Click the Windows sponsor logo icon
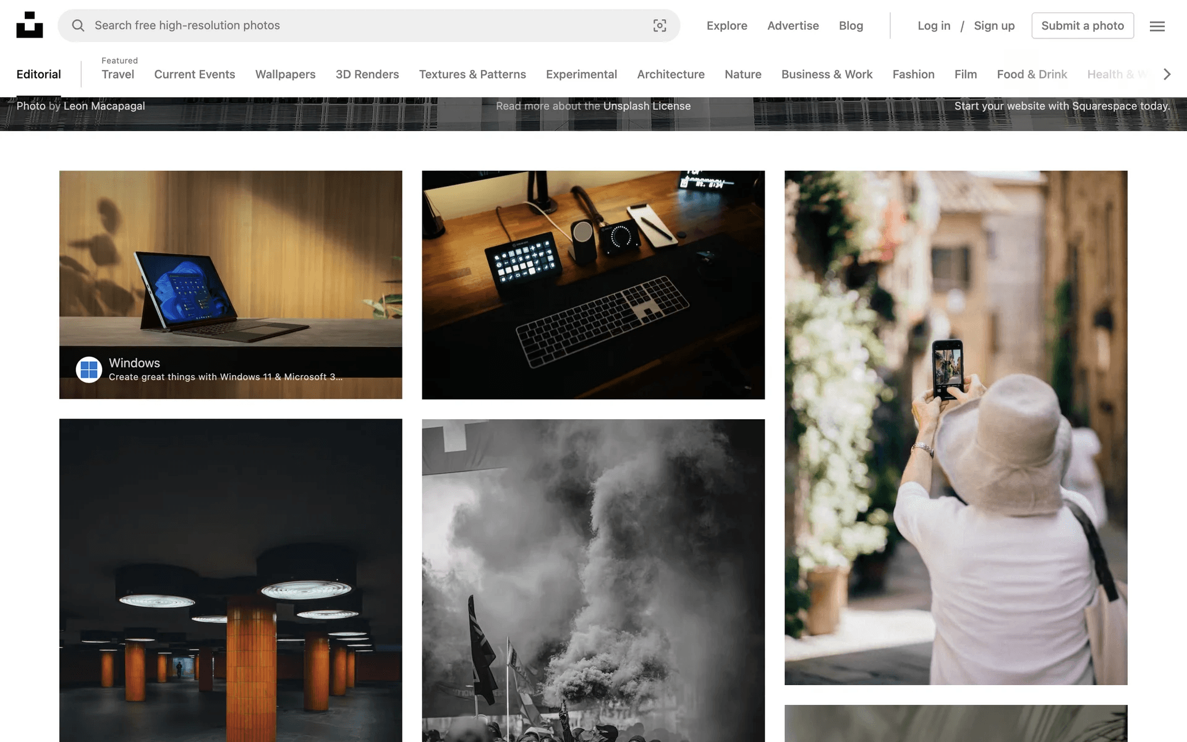 [89, 370]
